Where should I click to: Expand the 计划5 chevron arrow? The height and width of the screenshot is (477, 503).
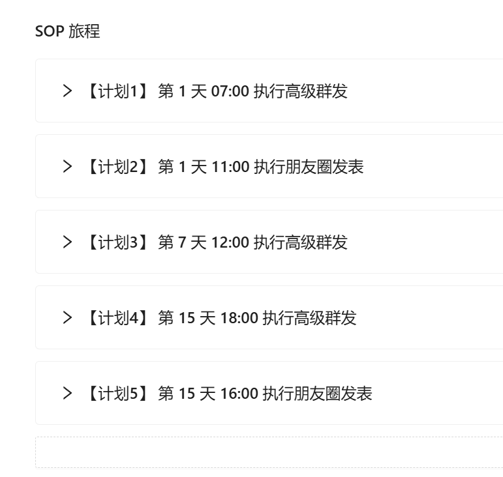point(67,394)
